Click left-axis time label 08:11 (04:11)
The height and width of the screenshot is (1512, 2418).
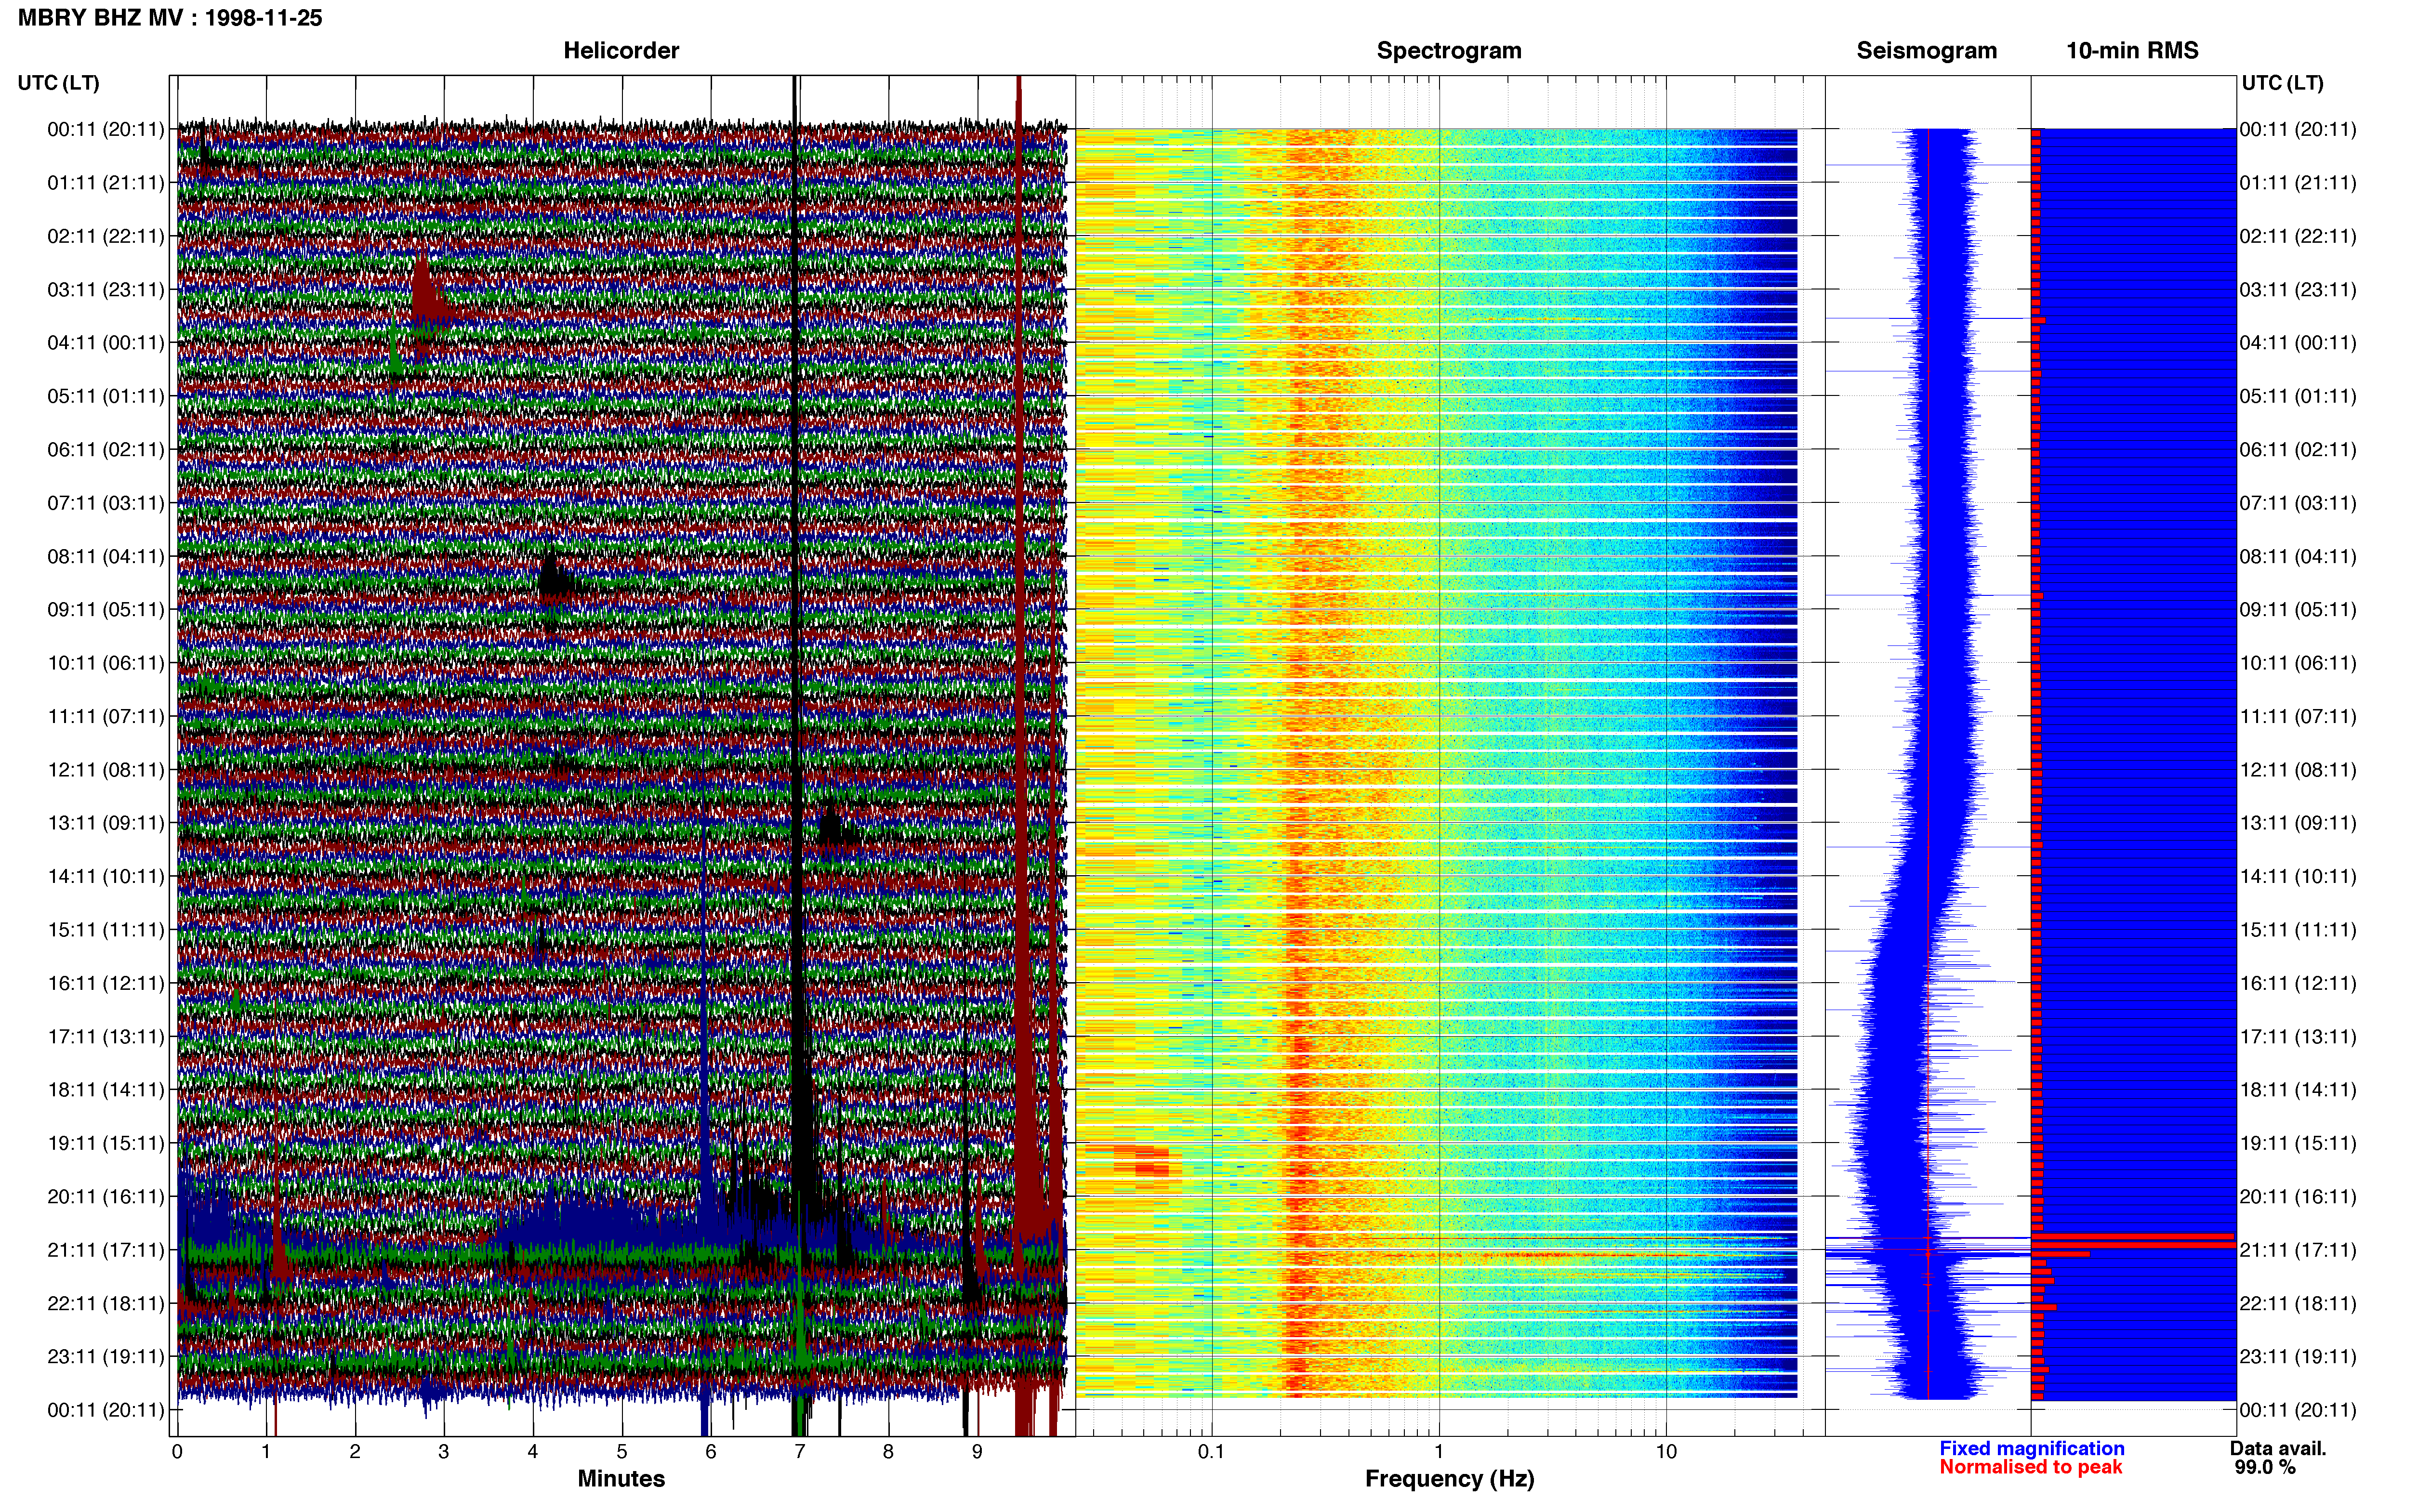pyautogui.click(x=106, y=556)
